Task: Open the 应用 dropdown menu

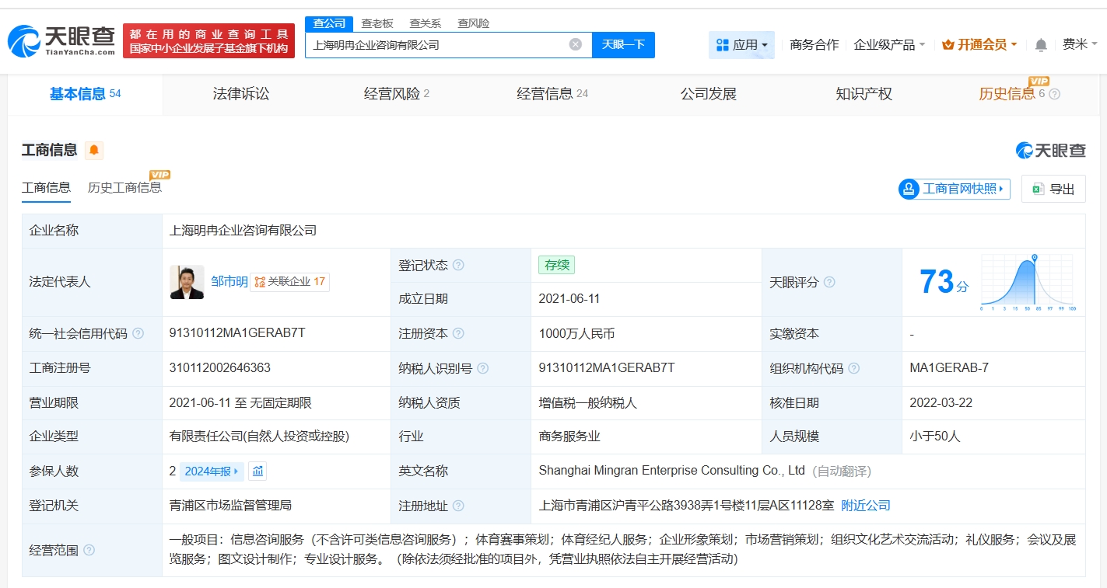Action: coord(741,45)
